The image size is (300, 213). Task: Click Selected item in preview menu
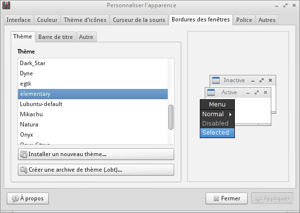coord(217,133)
